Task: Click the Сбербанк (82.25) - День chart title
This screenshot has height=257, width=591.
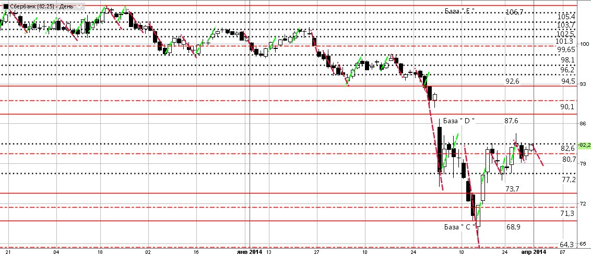Action: pos(43,3)
